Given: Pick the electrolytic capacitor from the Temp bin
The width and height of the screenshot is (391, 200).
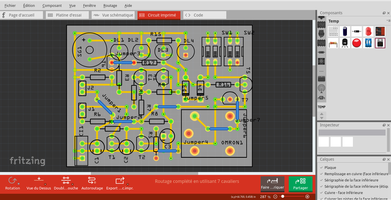Looking at the screenshot, I should [345, 31].
